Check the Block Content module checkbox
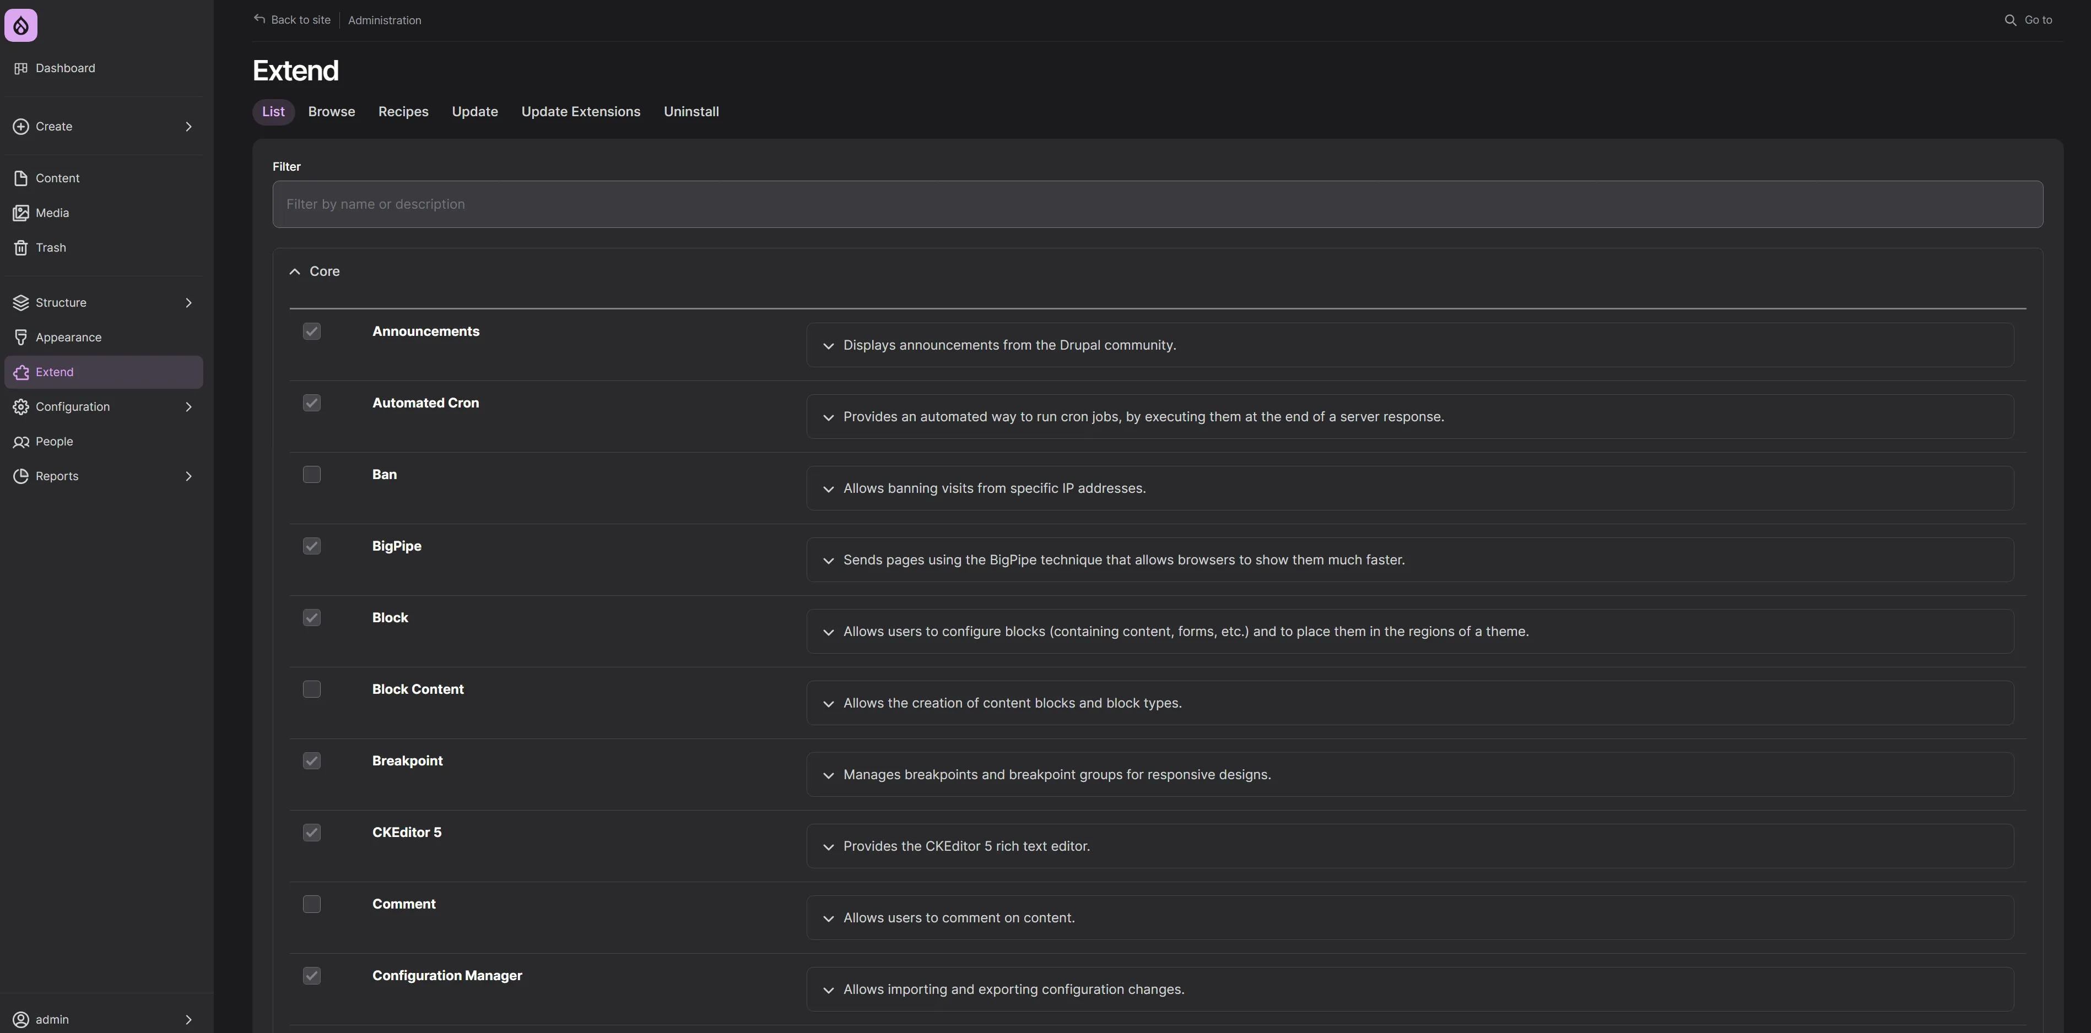The image size is (2091, 1033). pos(312,689)
